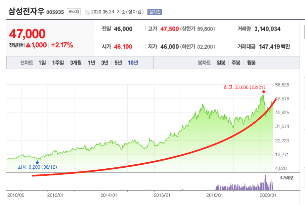Click the 31,674 y-axis label

[282, 126]
